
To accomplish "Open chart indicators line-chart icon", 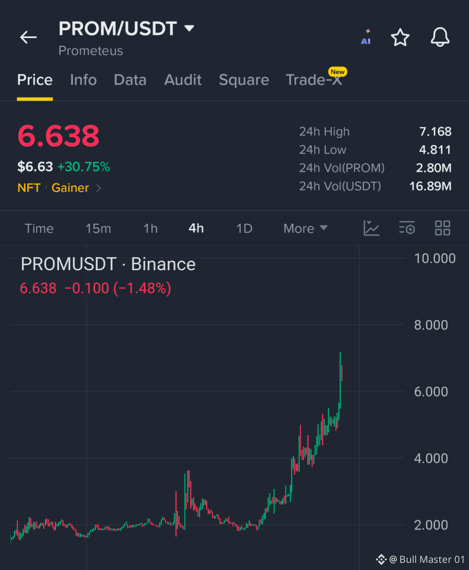I will pos(371,228).
